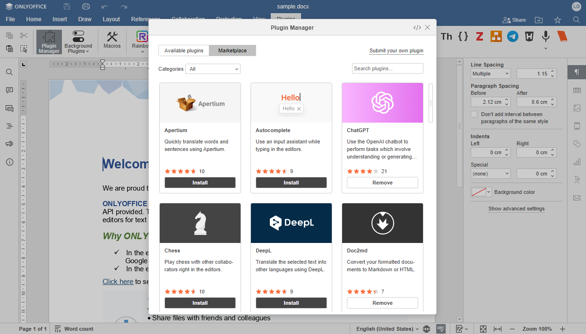Show Chart settings in the right sidebar
This screenshot has width=586, height=334.
click(x=577, y=161)
